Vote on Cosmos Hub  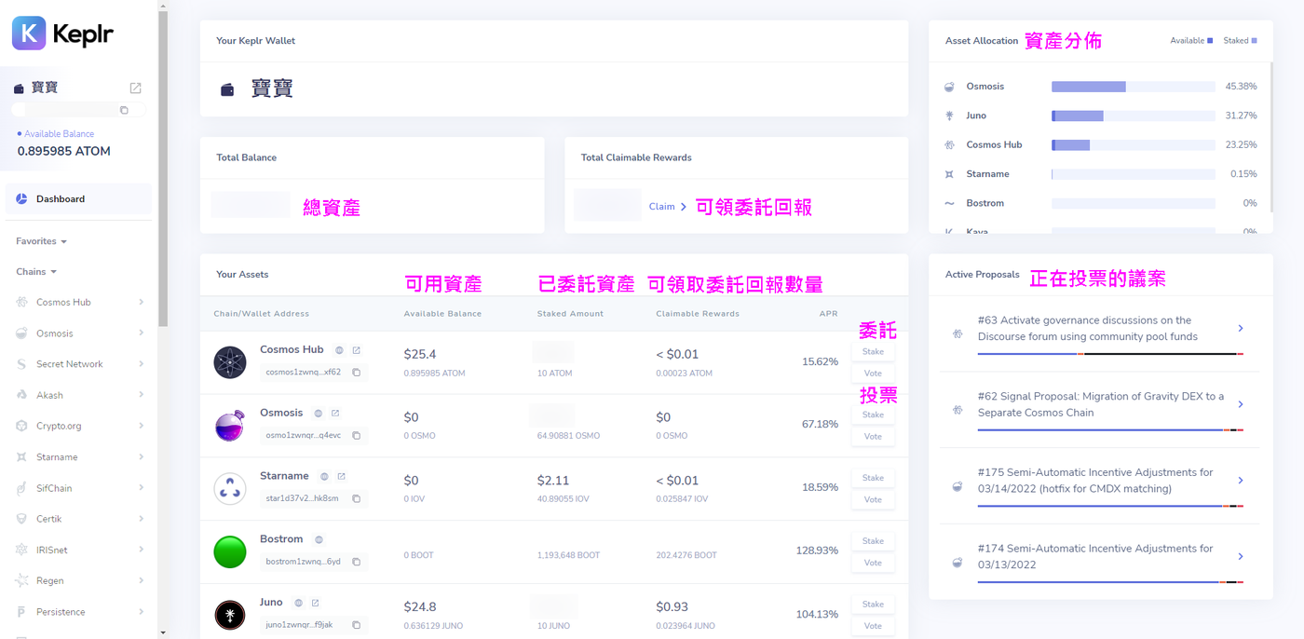(x=873, y=374)
